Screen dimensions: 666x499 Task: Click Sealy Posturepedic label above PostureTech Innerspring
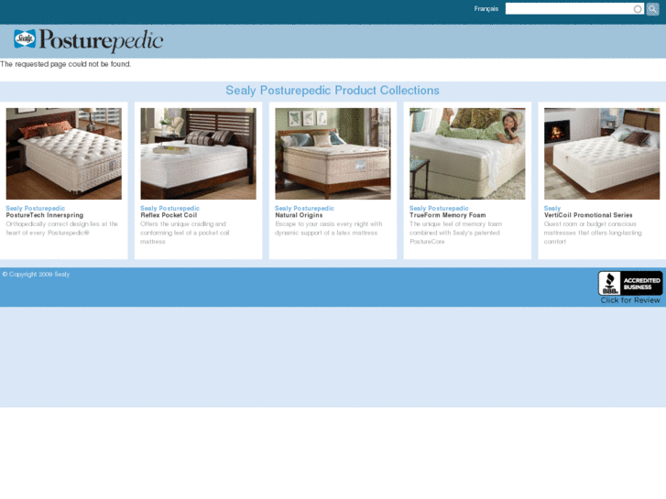pos(35,209)
